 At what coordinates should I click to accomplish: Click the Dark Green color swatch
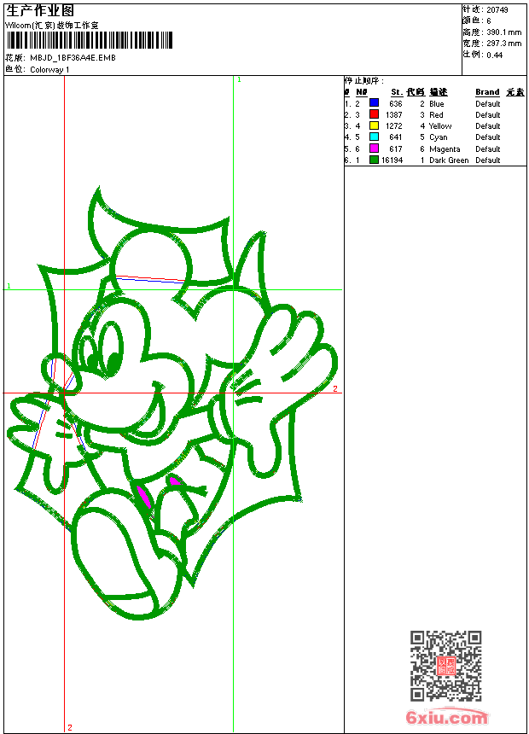coord(374,160)
